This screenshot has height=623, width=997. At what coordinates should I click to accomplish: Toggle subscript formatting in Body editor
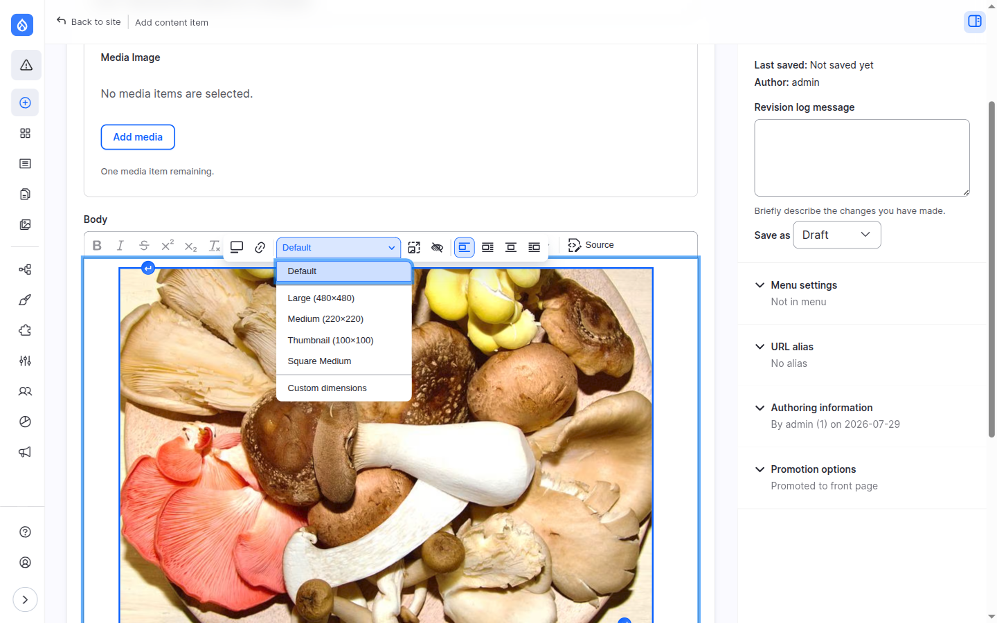pyautogui.click(x=191, y=246)
